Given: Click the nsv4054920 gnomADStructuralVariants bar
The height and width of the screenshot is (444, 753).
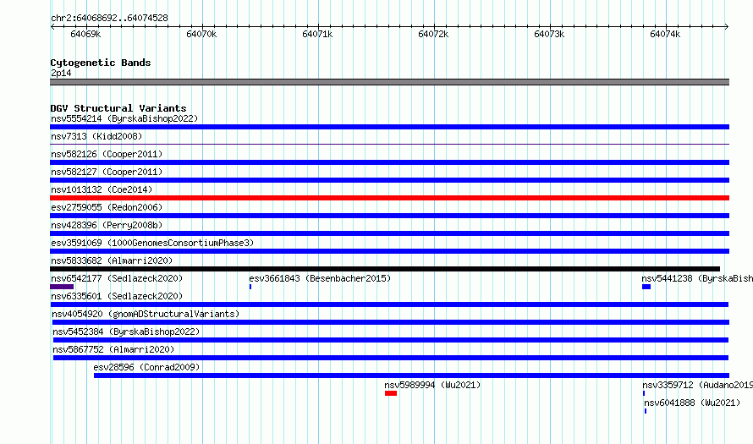Looking at the screenshot, I should 390,322.
